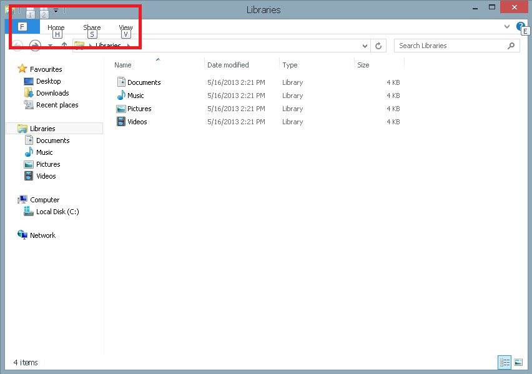Screen dimensions: 532x374
Task: Open Videos under Libraries in sidebar
Action: (x=46, y=176)
